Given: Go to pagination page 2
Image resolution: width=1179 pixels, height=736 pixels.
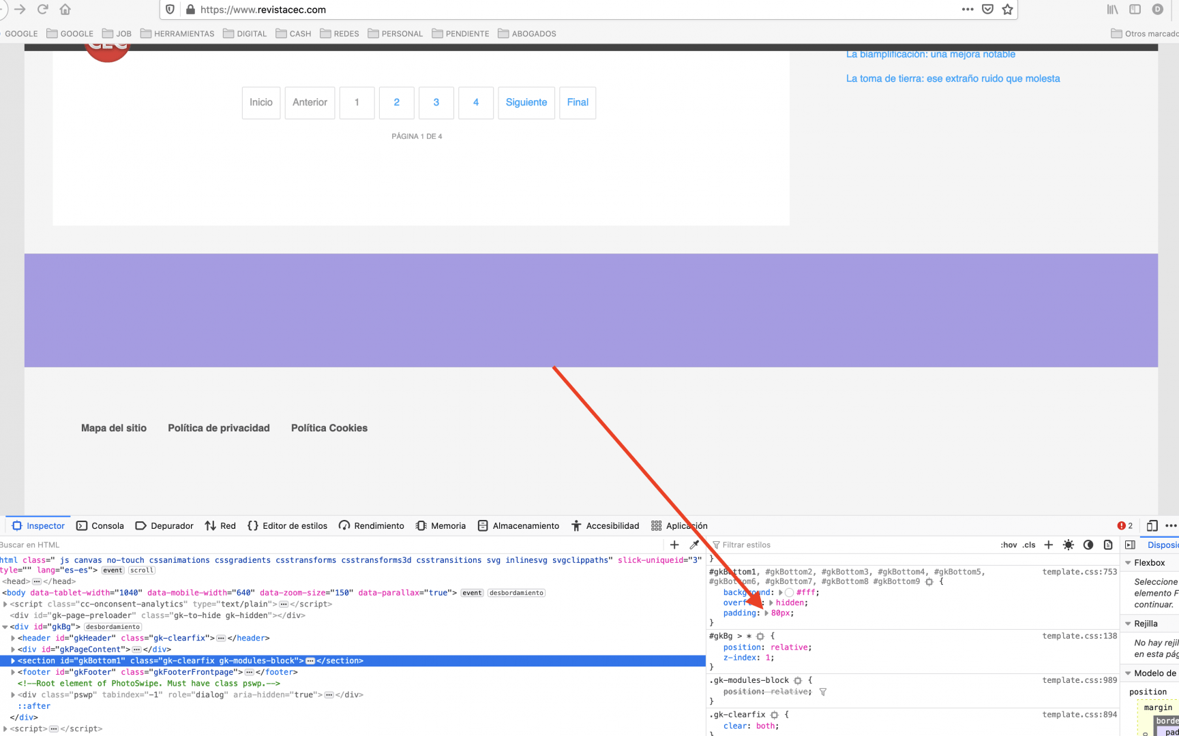Looking at the screenshot, I should click(x=396, y=102).
